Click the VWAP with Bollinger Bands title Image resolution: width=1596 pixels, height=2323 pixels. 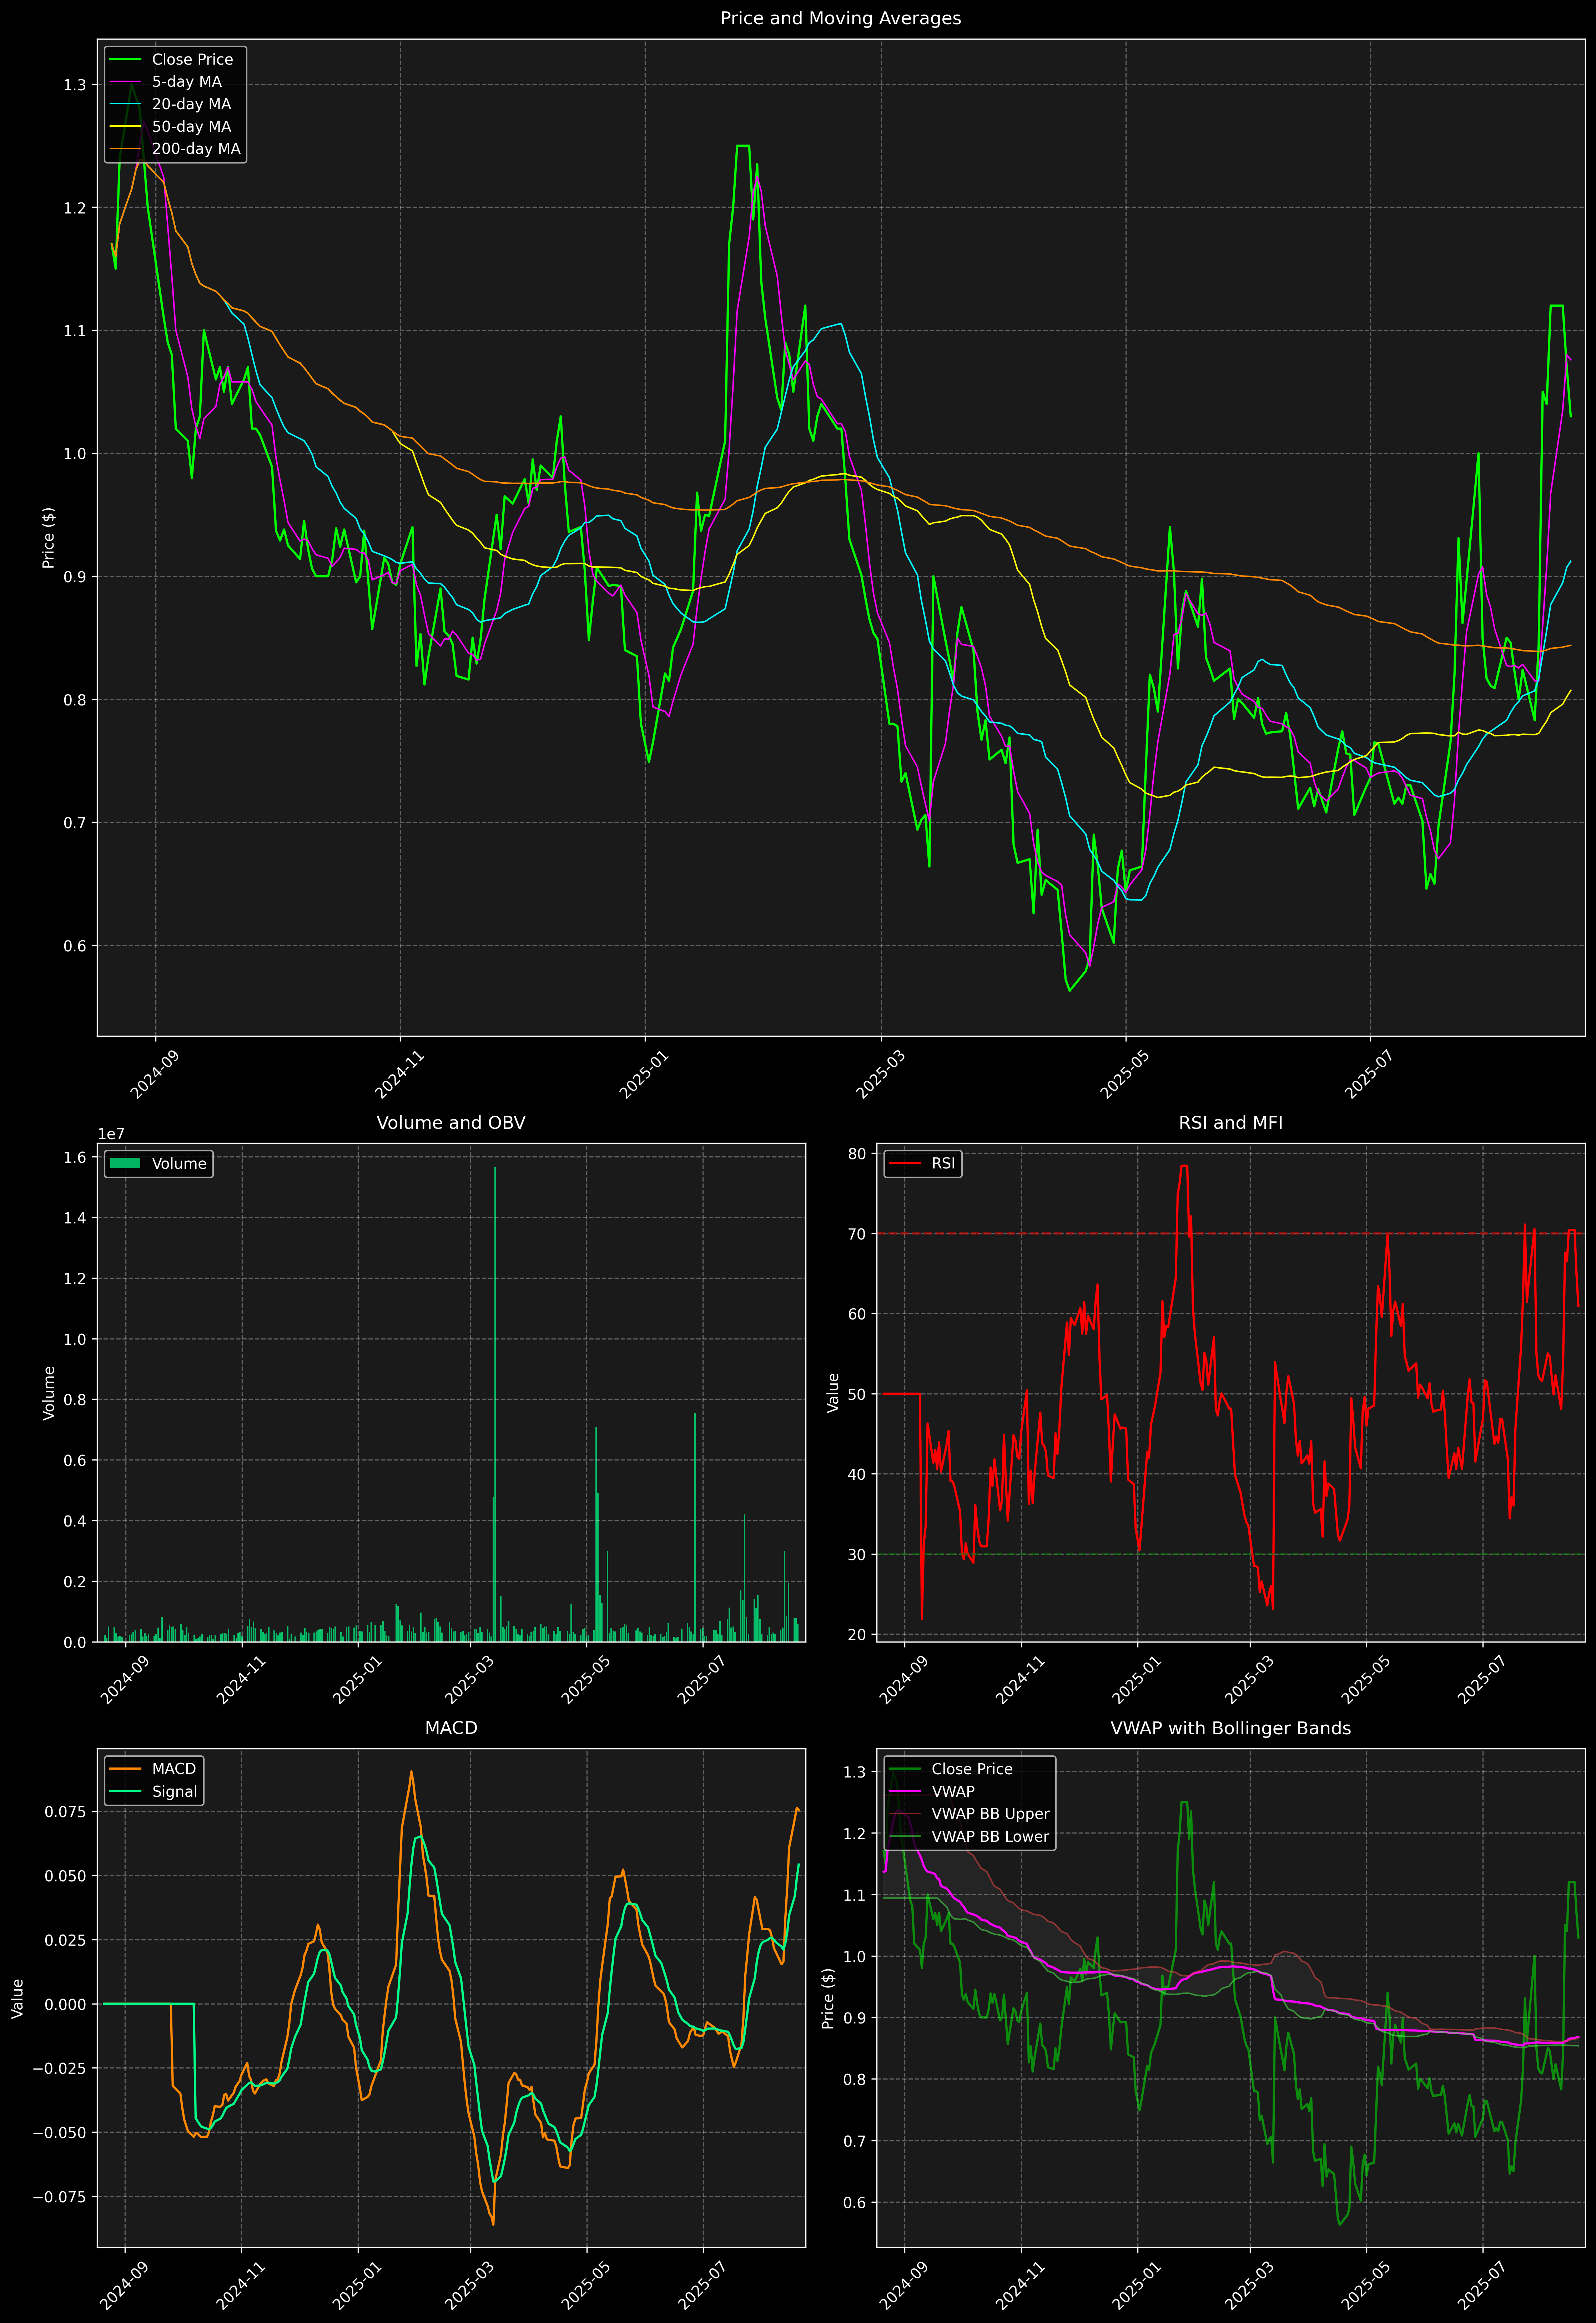click(x=1230, y=1728)
